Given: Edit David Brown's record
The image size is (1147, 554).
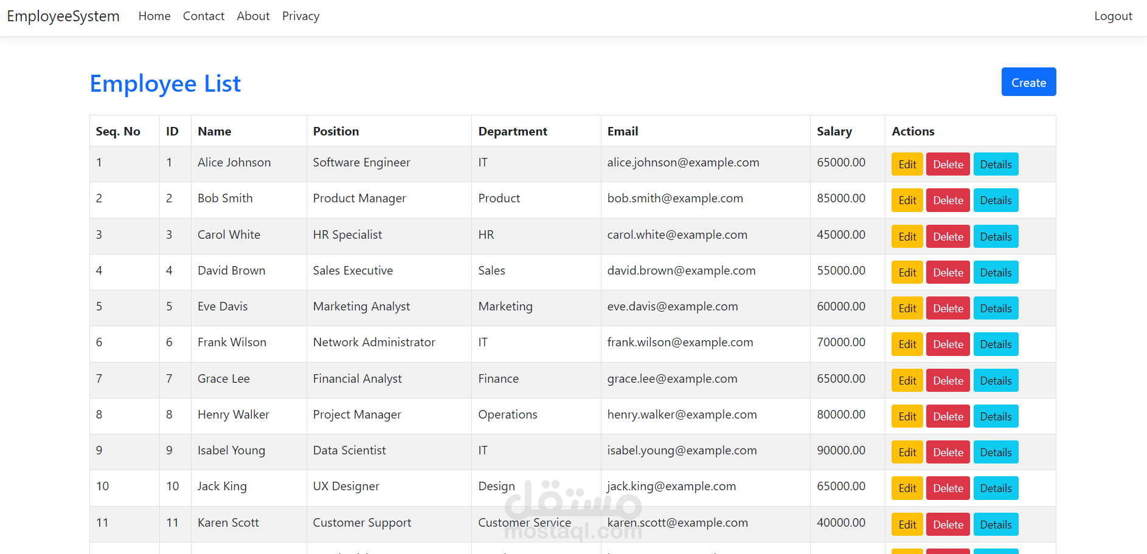Looking at the screenshot, I should tap(907, 273).
